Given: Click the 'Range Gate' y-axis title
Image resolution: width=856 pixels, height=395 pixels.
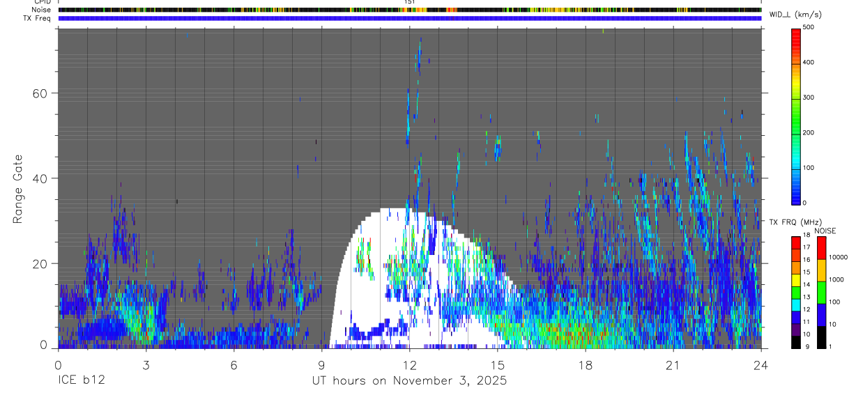Looking at the screenshot, I should pyautogui.click(x=19, y=188).
